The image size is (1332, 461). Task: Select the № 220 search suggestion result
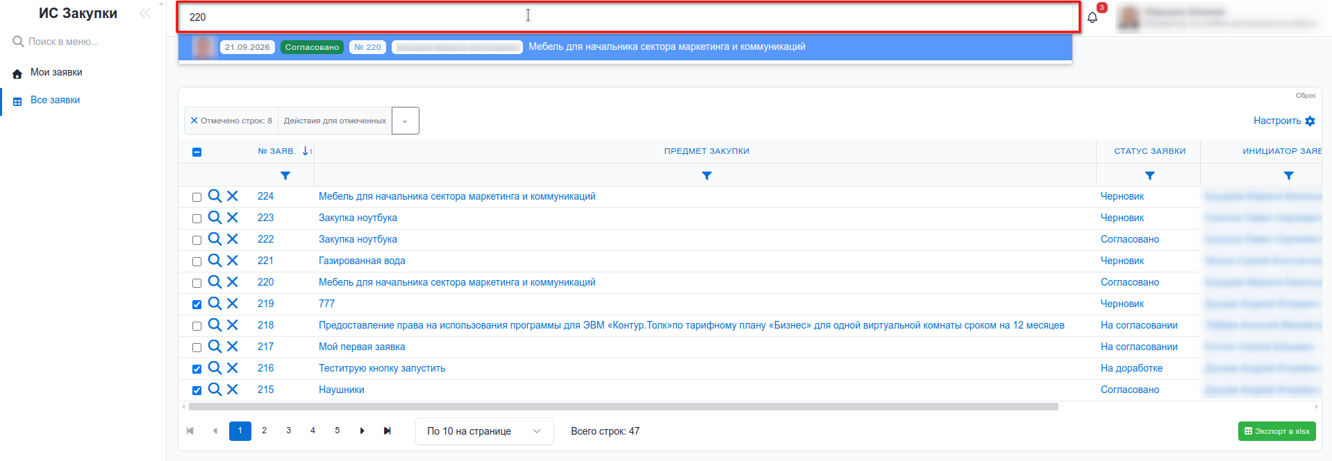(625, 47)
